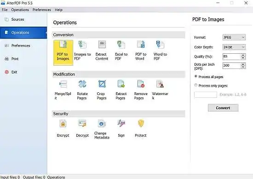Select the Word to PDF operation
The height and width of the screenshot is (179, 253).
point(160,50)
